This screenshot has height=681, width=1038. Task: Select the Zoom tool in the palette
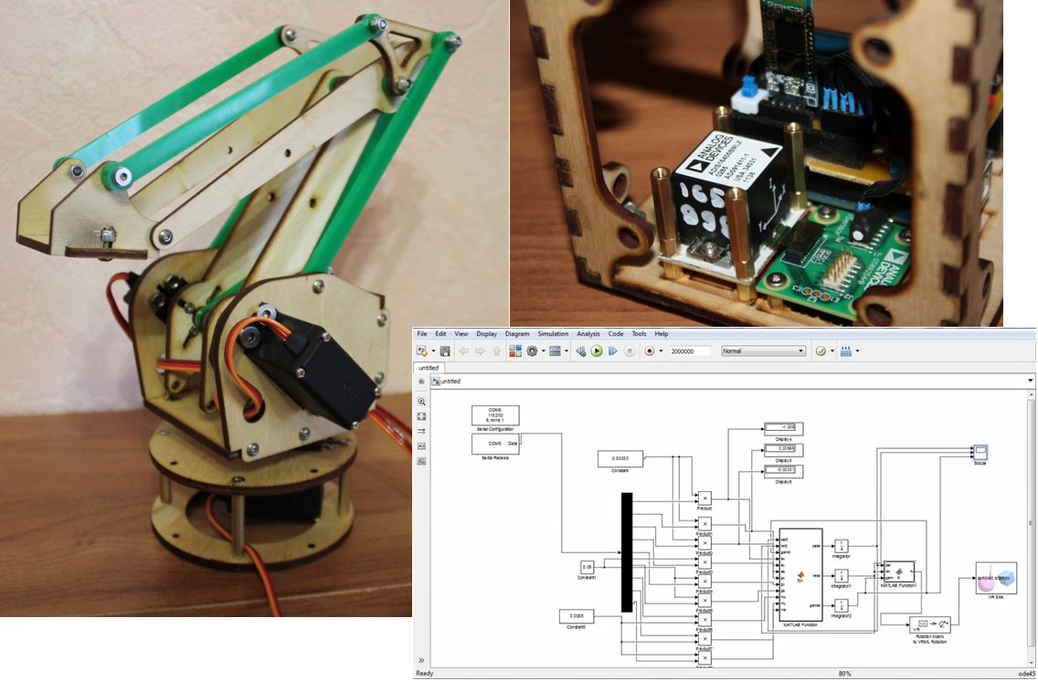click(x=421, y=402)
